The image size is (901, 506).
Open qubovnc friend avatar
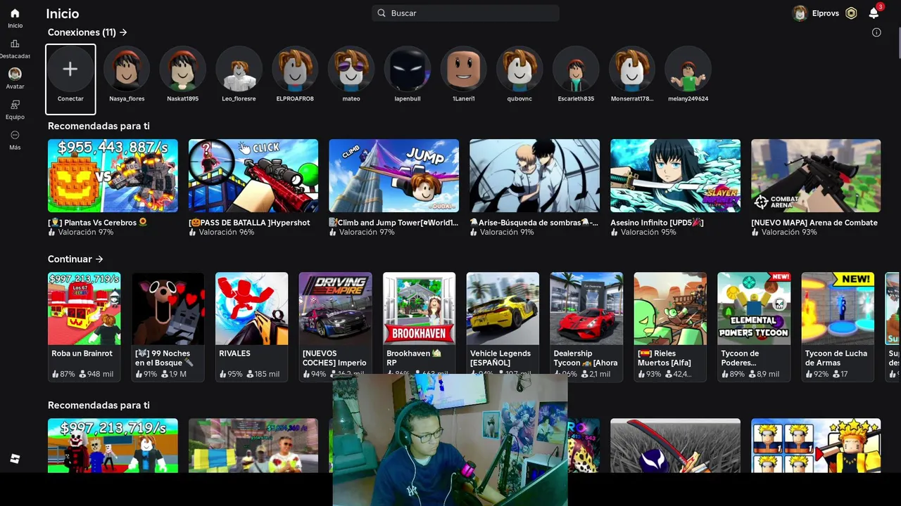click(519, 69)
